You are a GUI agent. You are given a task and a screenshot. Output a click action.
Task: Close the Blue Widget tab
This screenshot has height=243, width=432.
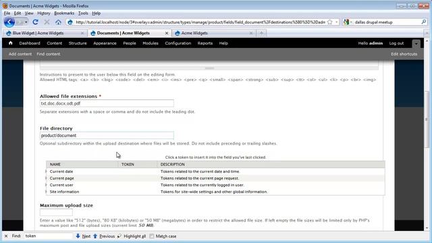[x=82, y=33]
